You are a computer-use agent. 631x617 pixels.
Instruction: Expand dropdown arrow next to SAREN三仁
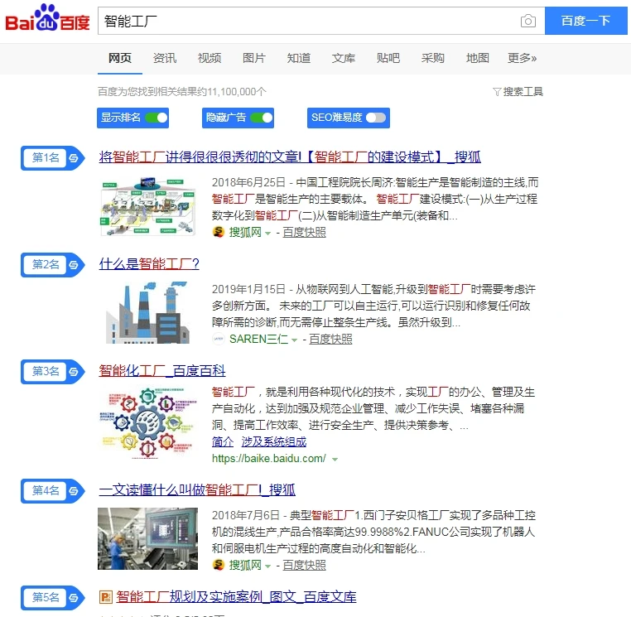(294, 340)
